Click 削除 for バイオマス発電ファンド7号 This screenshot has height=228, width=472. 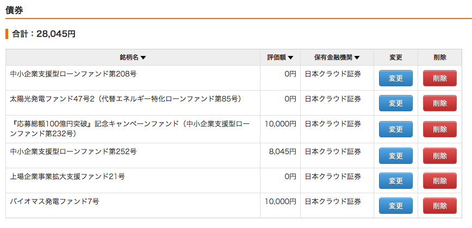tap(440, 205)
